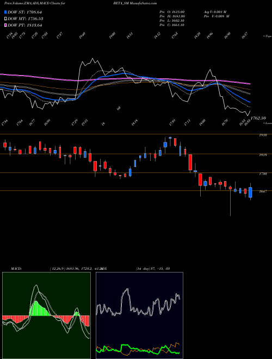Viewport: 272px width, 359px height.
Task: Click the 'Pre L: 1602.10' value
Action: [x=172, y=21]
